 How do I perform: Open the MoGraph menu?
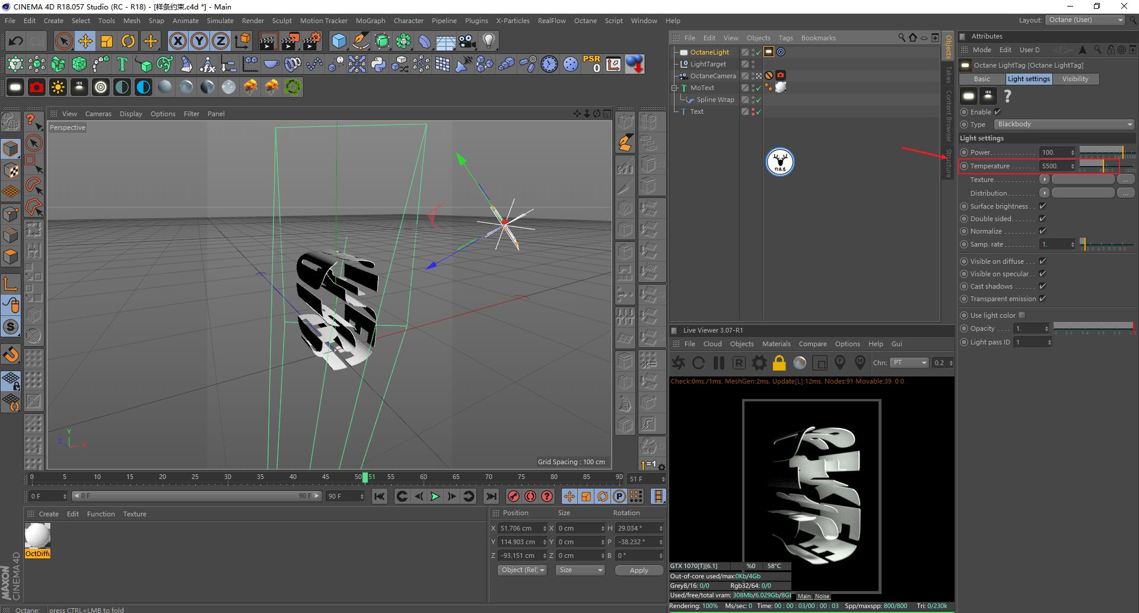click(x=370, y=21)
